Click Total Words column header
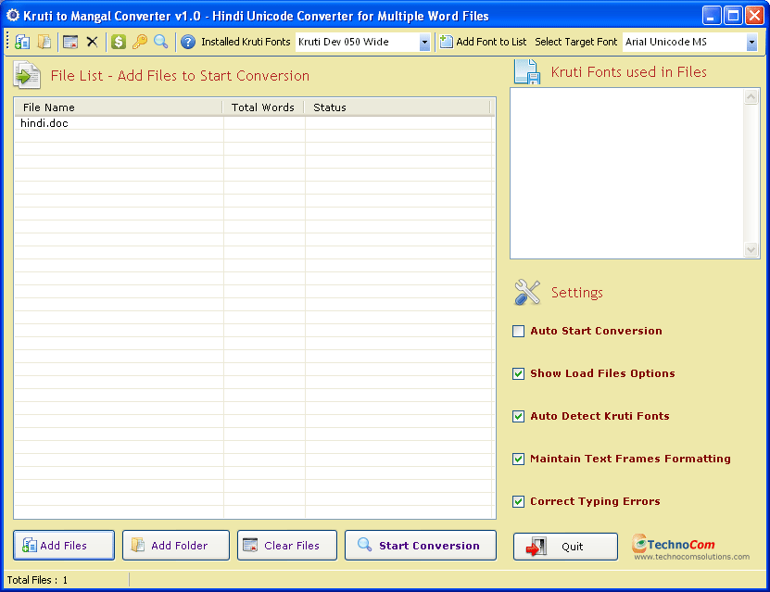Image resolution: width=770 pixels, height=592 pixels. [263, 107]
